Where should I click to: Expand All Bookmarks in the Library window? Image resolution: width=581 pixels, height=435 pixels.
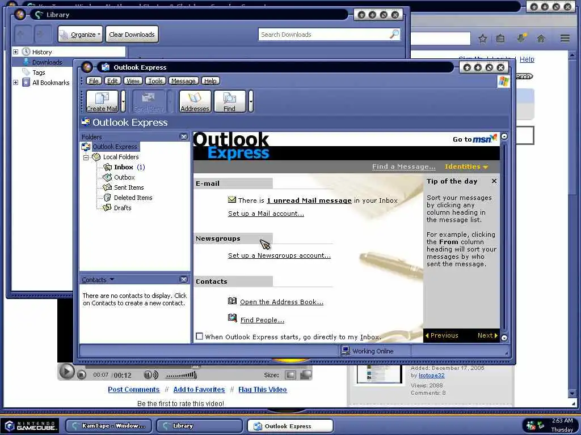pos(15,83)
